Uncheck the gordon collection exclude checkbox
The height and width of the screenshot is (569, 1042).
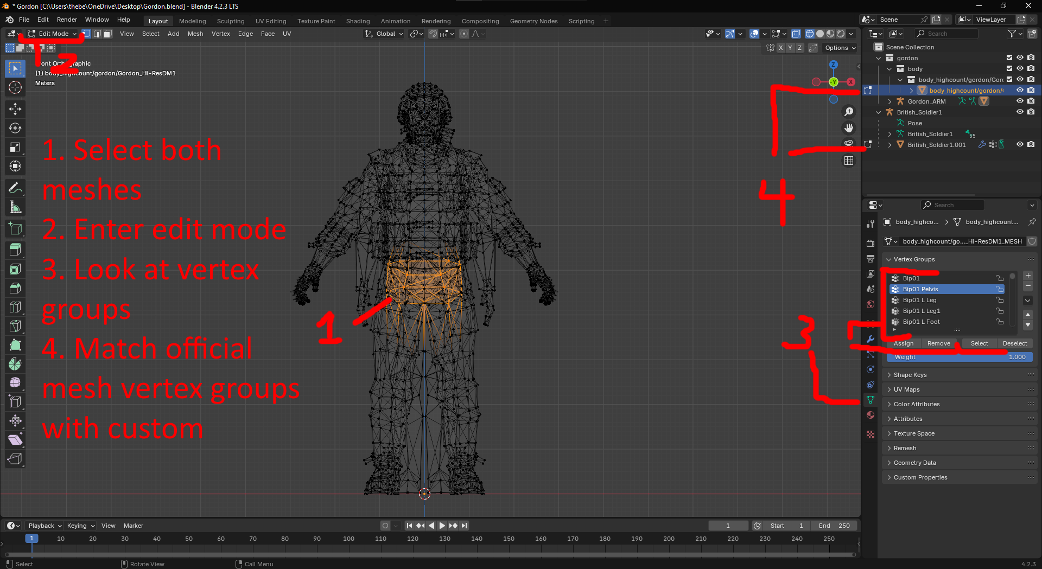coord(1009,58)
